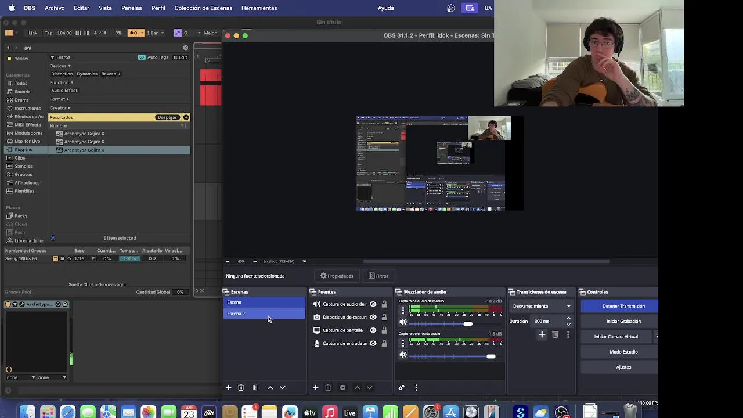Adjust Captura de entrada audio volume slider
The height and width of the screenshot is (418, 743).
point(491,356)
